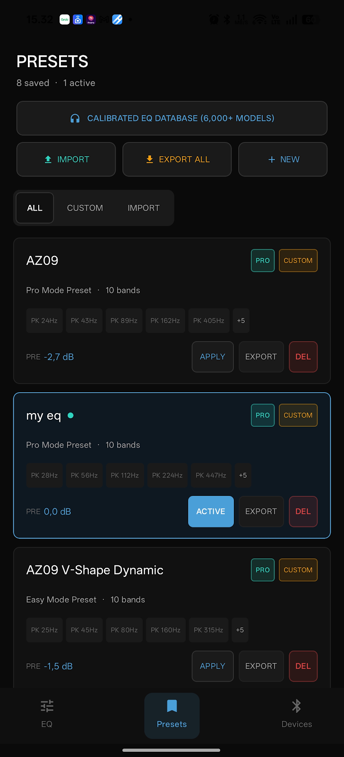Tap the PK 405Hz band chip
The image size is (344, 757).
click(x=209, y=321)
